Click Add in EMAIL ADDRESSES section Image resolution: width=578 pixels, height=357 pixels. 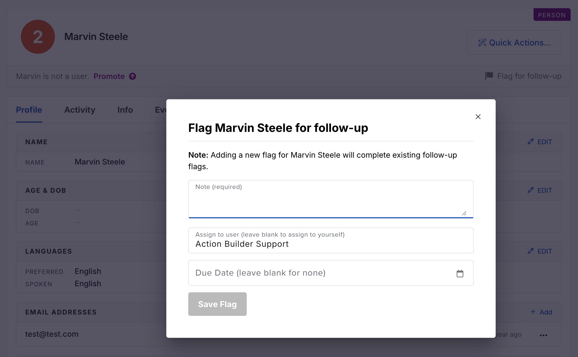(546, 312)
